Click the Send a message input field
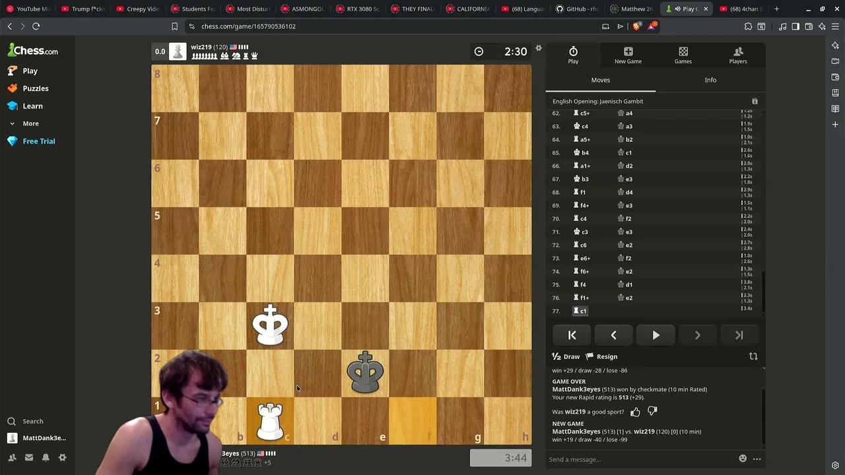The width and height of the screenshot is (845, 475). [x=640, y=459]
